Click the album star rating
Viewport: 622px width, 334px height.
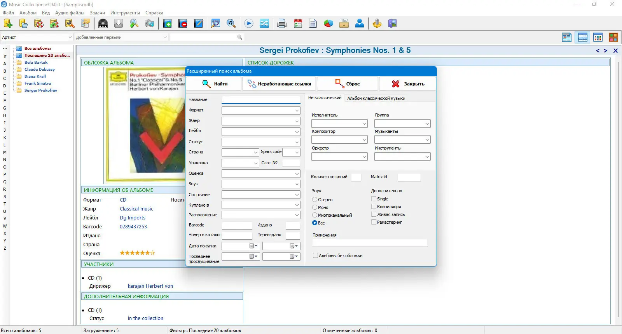(x=137, y=253)
